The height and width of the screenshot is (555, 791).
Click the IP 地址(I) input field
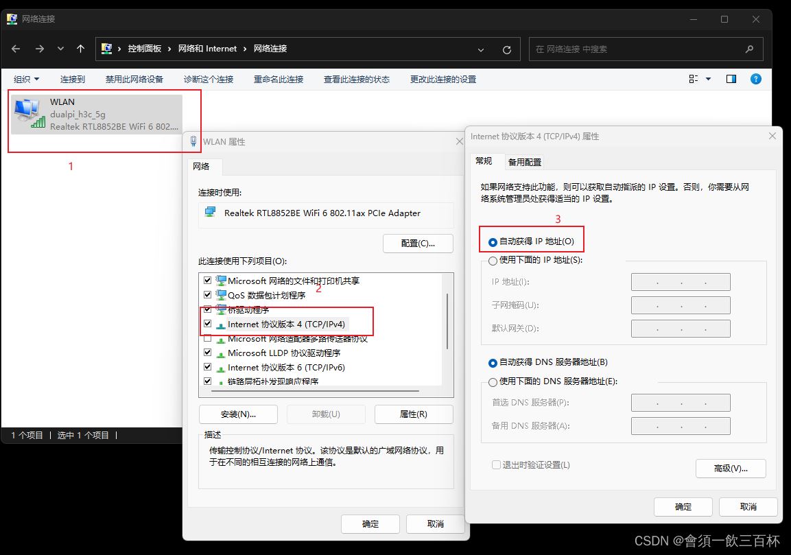pos(681,282)
